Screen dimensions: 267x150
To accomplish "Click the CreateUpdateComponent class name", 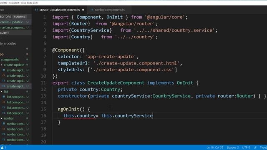I will pyautogui.click(x=116, y=83).
